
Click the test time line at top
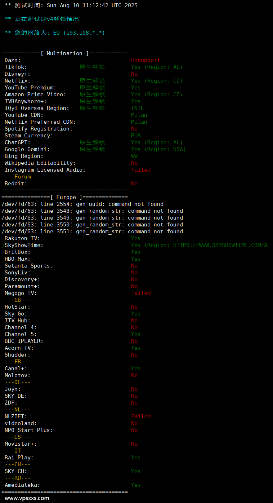coord(71,5)
